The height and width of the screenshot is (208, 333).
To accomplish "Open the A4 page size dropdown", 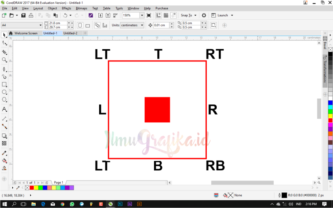I will (41, 25).
